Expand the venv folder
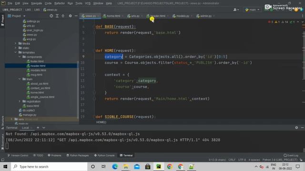305x171 pixels. pyautogui.click(x=11, y=119)
